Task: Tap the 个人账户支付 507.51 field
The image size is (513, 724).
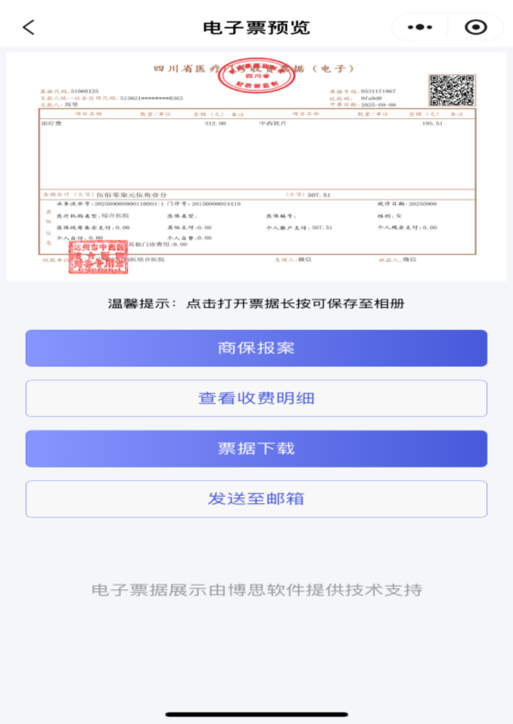Action: pyautogui.click(x=299, y=227)
